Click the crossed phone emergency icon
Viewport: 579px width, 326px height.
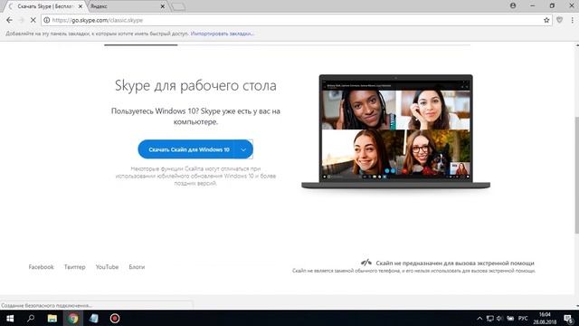point(365,263)
